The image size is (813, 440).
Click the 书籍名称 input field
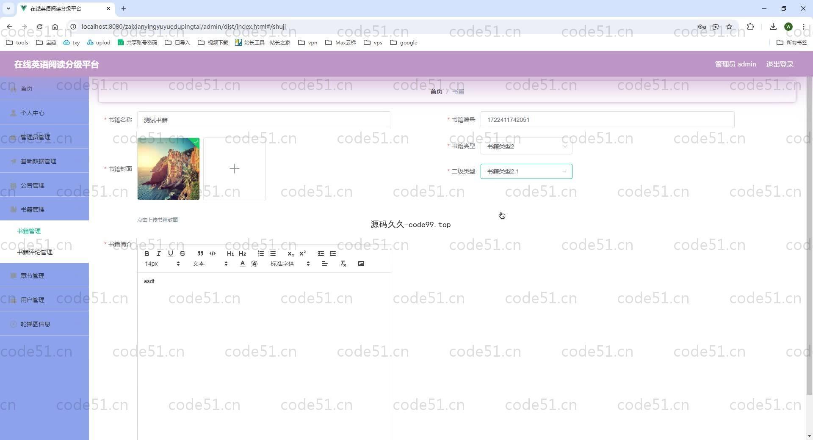pyautogui.click(x=264, y=120)
